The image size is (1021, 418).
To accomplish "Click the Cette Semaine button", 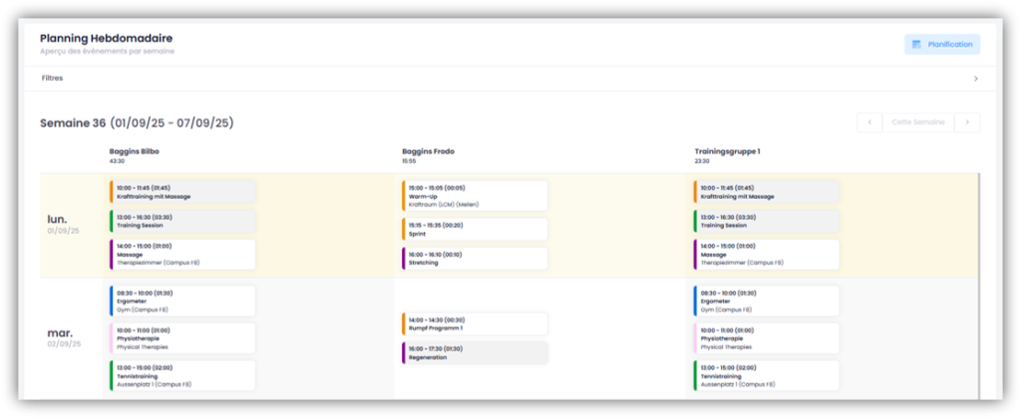I will pos(917,122).
